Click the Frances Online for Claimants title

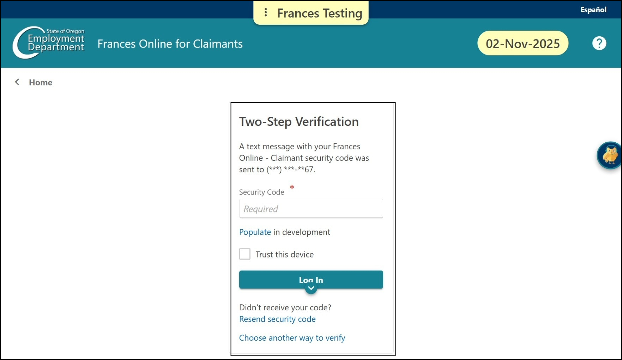coord(170,44)
